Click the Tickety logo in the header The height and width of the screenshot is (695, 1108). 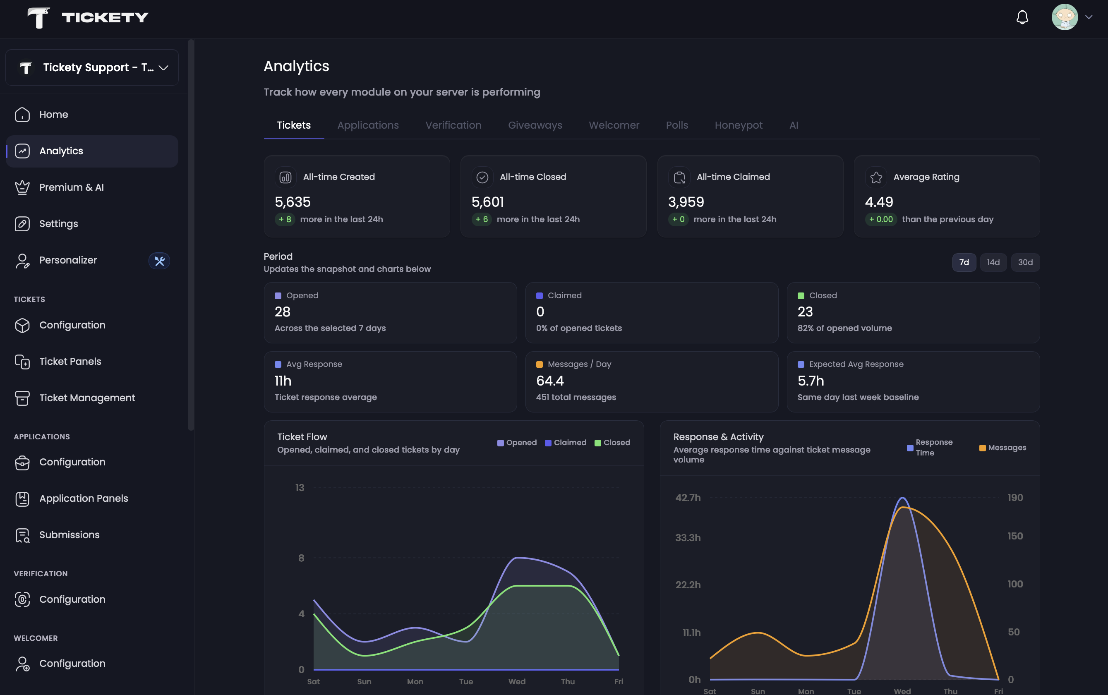click(88, 17)
